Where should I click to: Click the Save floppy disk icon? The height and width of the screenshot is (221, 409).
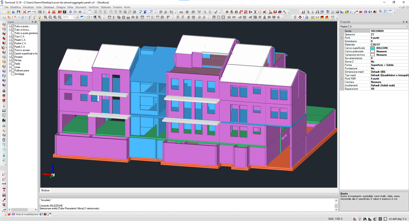pos(19,12)
